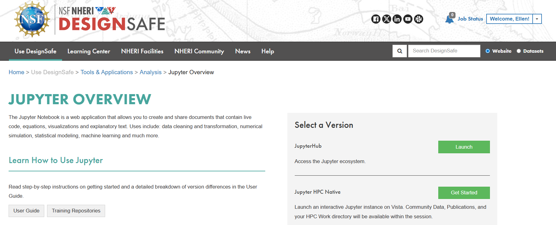Open the NHERI Facilities menu
This screenshot has width=556, height=225.
coord(142,51)
